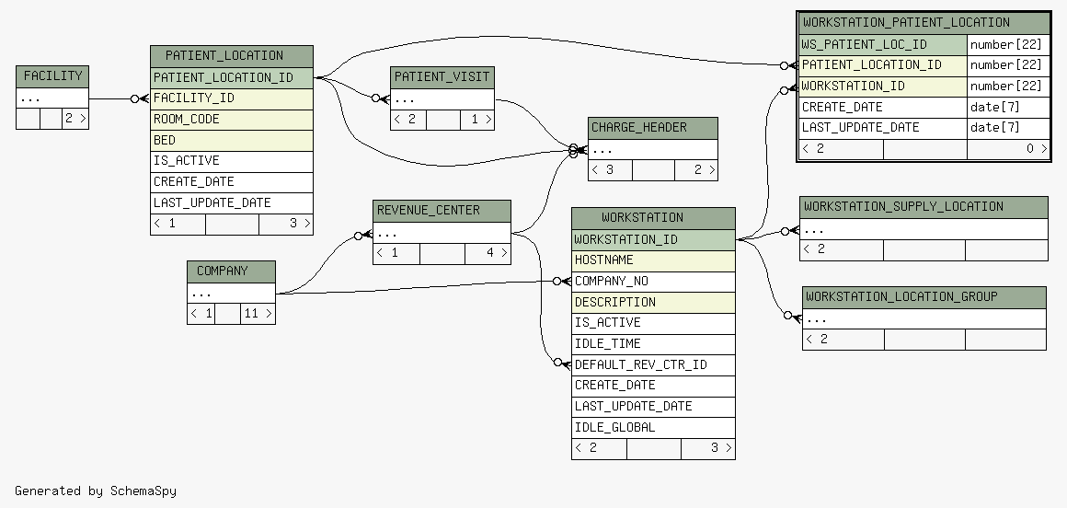The image size is (1067, 508).
Task: Click the '< 2' parents count in WORKSTATION_LOCATION_GROUP
Action: coord(843,340)
